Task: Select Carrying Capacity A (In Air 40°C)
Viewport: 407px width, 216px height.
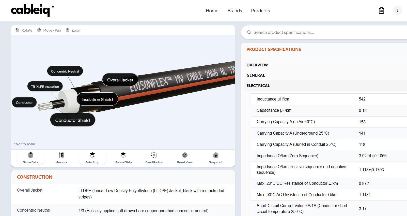Action: click(x=286, y=122)
